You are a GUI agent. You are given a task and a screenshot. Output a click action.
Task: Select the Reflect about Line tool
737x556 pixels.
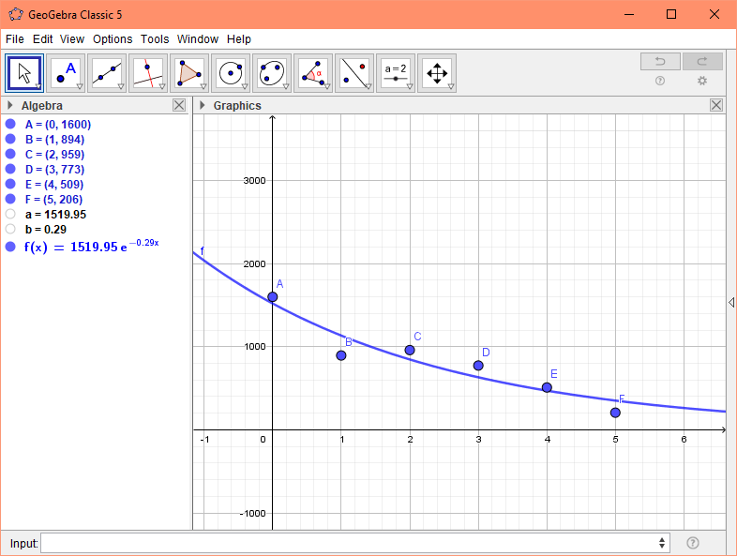[x=354, y=73]
